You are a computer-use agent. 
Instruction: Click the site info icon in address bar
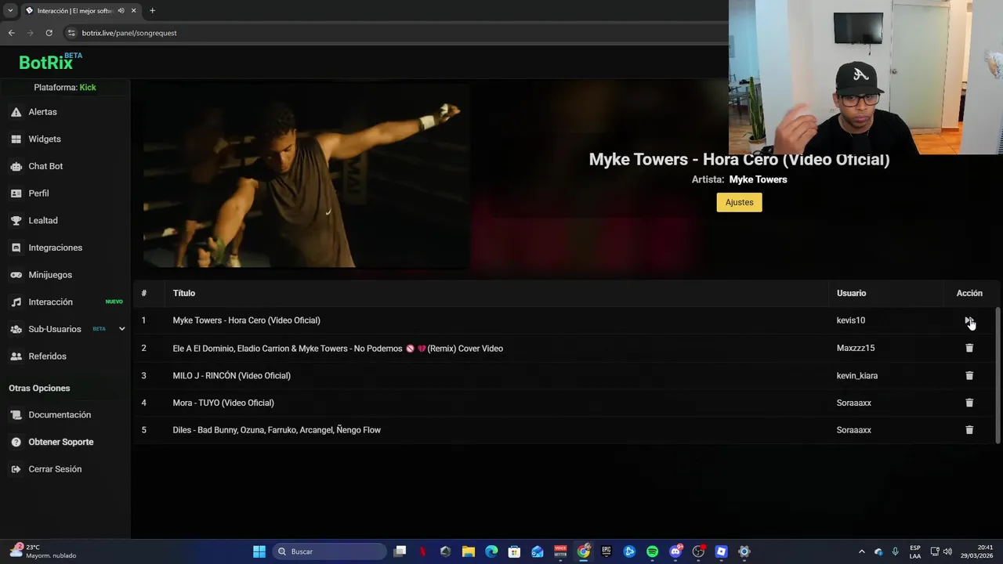point(71,33)
